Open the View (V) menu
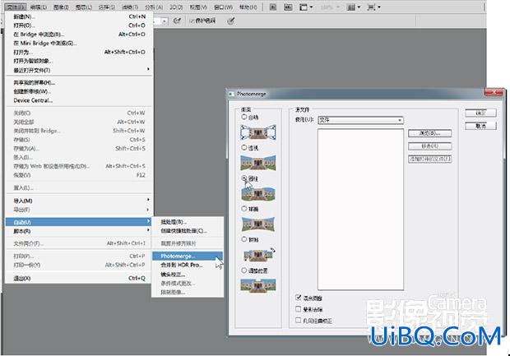The image size is (510, 356). tap(198, 7)
